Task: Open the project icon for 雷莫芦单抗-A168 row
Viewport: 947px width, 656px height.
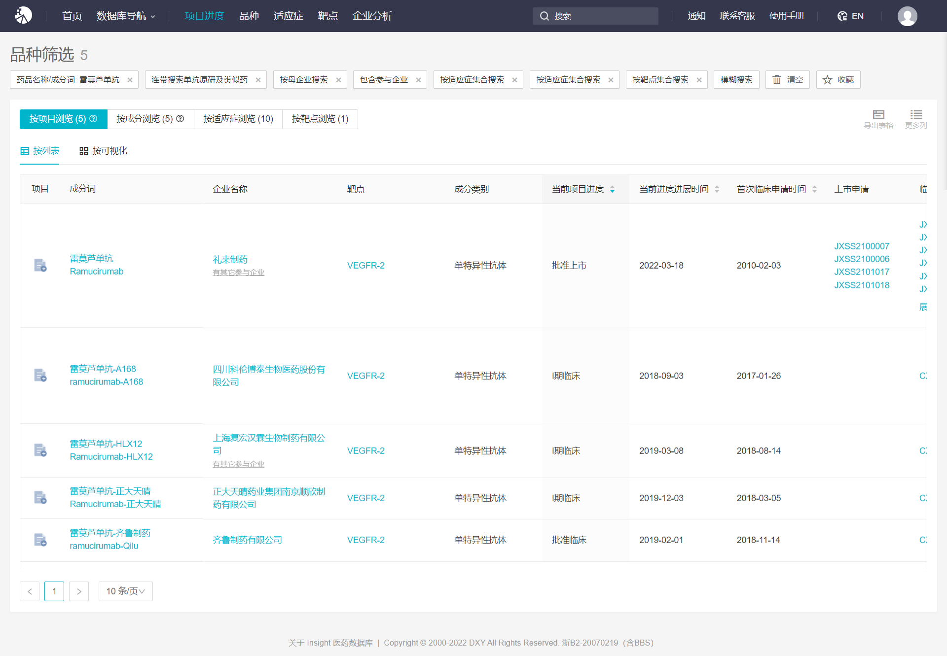Action: pyautogui.click(x=40, y=375)
